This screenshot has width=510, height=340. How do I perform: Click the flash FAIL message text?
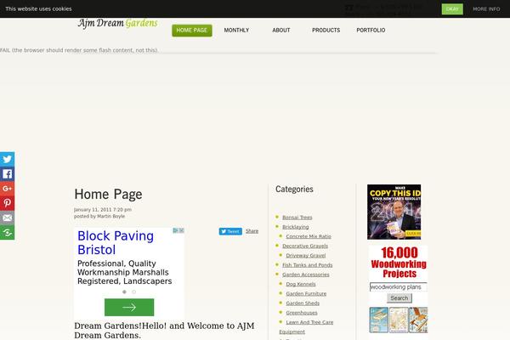point(79,50)
